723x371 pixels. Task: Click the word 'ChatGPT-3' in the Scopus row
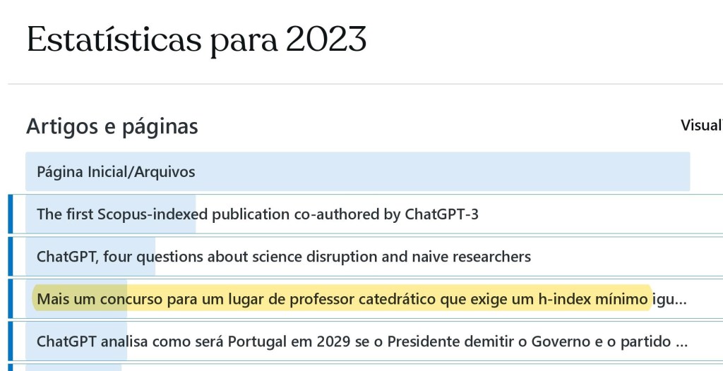click(x=441, y=214)
